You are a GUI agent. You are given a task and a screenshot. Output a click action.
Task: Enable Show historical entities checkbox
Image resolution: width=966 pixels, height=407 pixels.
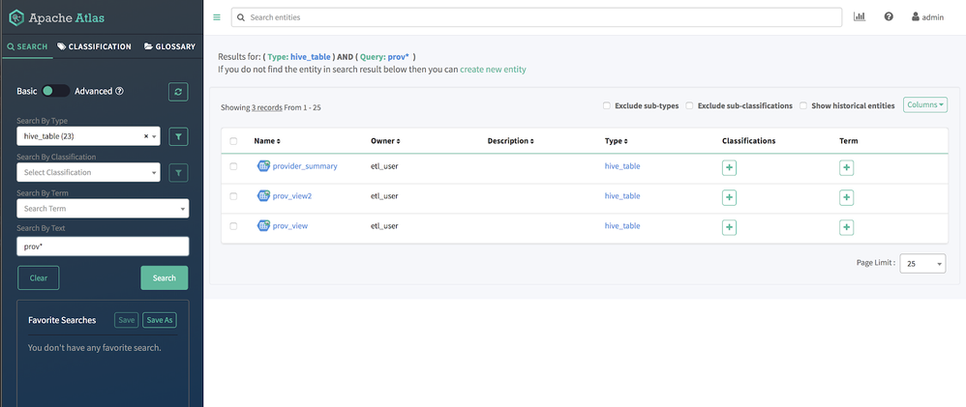point(803,105)
